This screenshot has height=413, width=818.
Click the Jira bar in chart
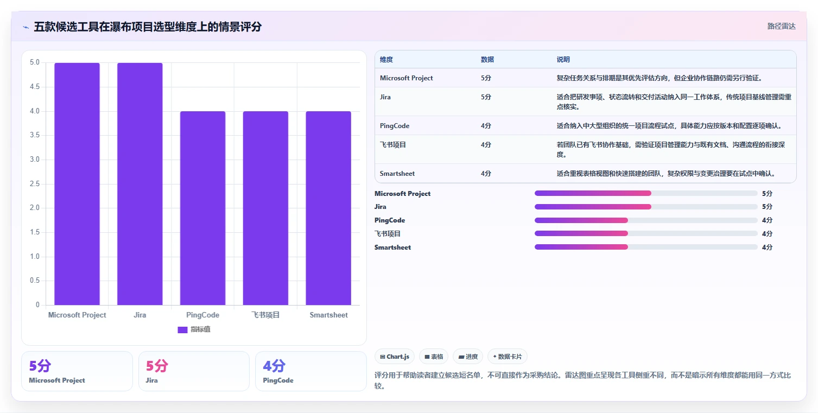coord(140,184)
